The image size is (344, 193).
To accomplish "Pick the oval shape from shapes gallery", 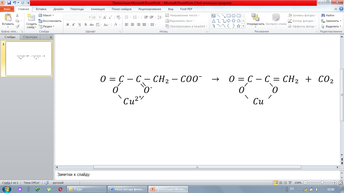I will pyautogui.click(x=233, y=16).
